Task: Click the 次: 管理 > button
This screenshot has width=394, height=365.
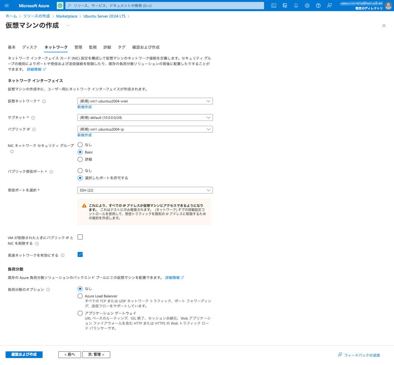Action: (x=96, y=354)
